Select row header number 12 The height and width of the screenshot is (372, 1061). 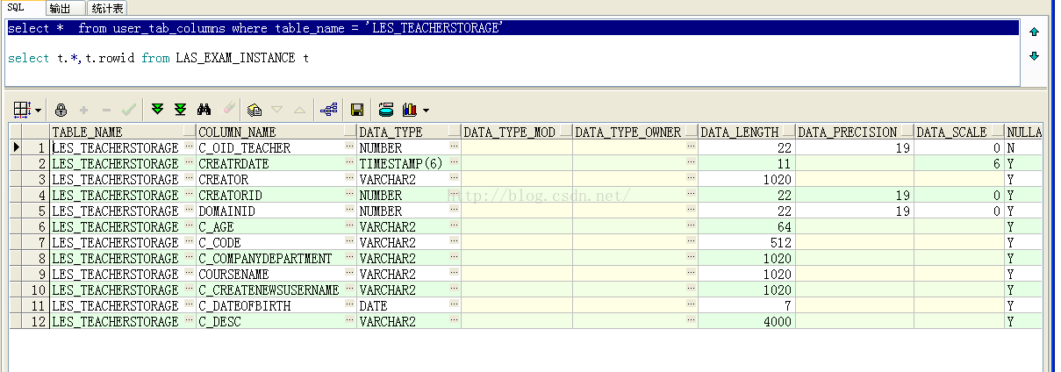34,321
